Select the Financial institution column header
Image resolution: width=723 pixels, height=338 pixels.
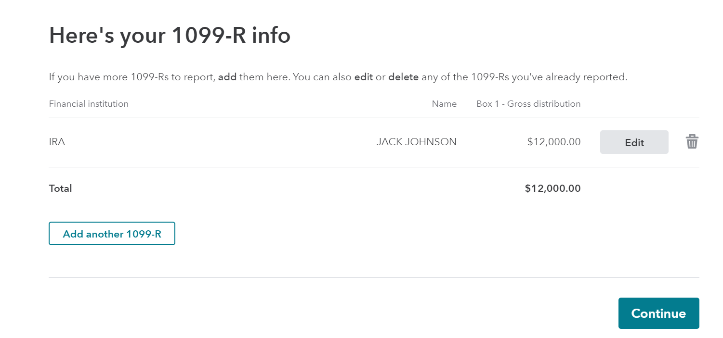(89, 104)
